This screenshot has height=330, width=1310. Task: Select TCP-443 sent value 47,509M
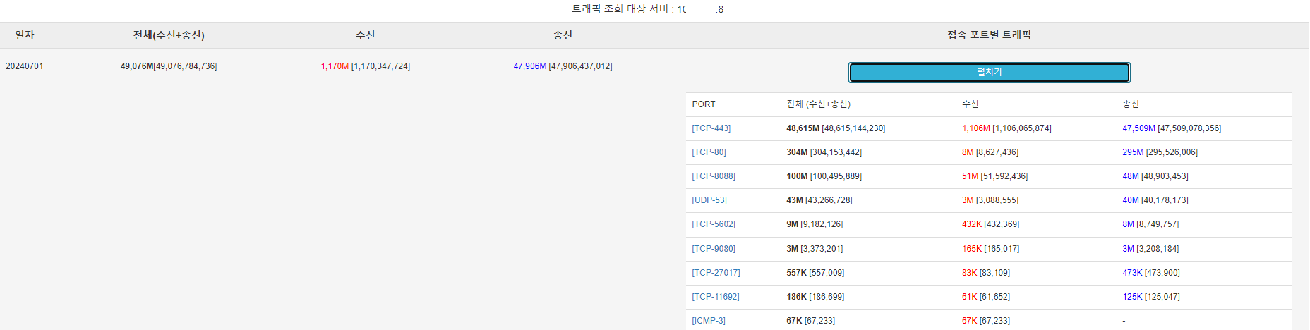(x=1139, y=128)
